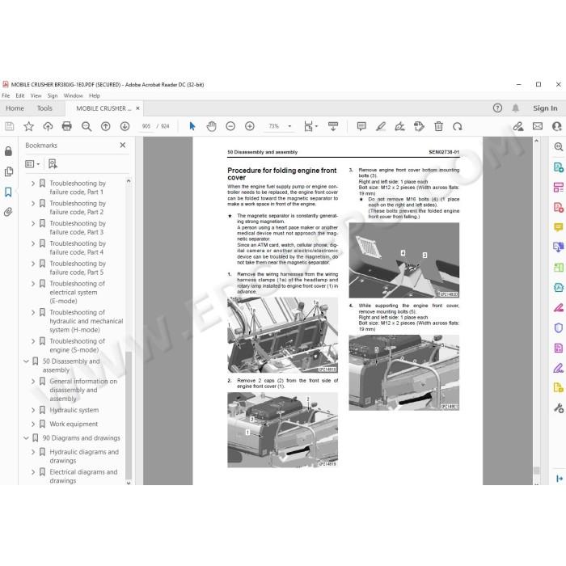Collapse 90 Diagrams and drawings bookmark
566x566 pixels.
pos(26,438)
